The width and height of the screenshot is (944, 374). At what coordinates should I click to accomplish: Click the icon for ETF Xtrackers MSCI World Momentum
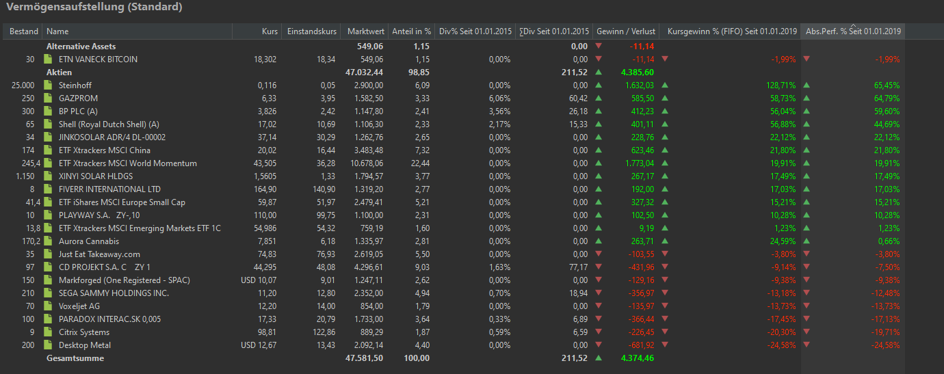48,163
